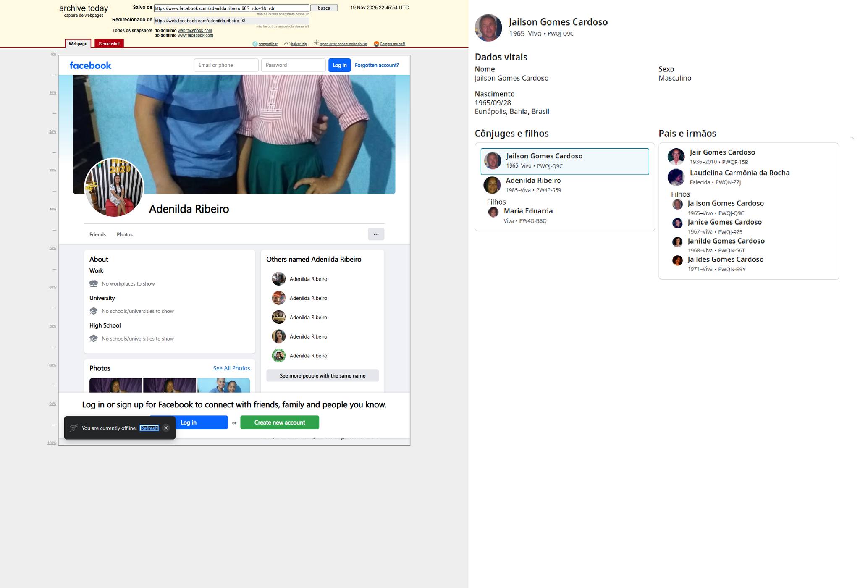Open the See All Photos link

pos(231,368)
